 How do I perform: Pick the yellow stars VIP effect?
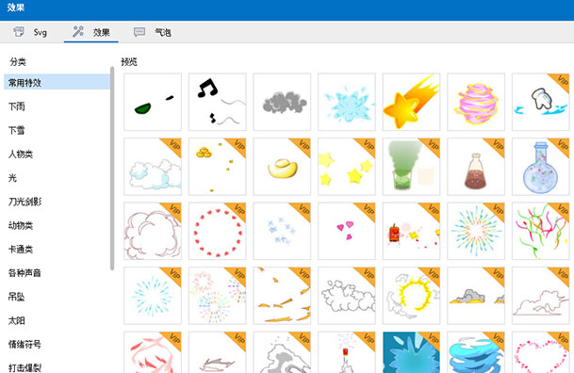click(x=347, y=167)
